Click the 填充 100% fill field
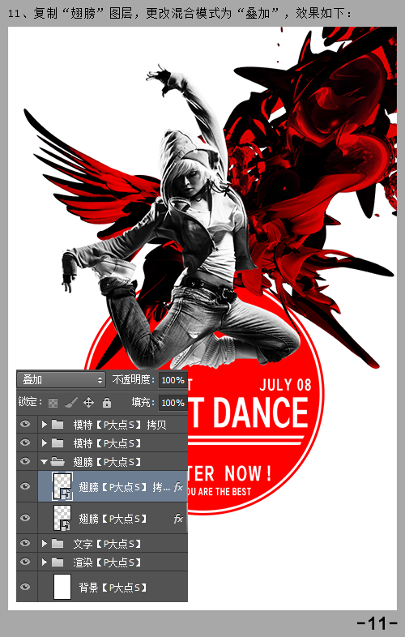This screenshot has height=637, width=405. pos(173,403)
